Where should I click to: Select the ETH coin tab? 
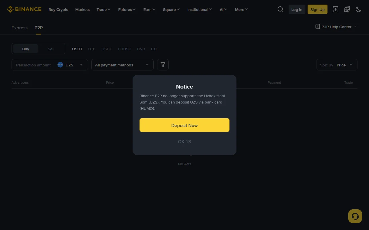coord(155,49)
